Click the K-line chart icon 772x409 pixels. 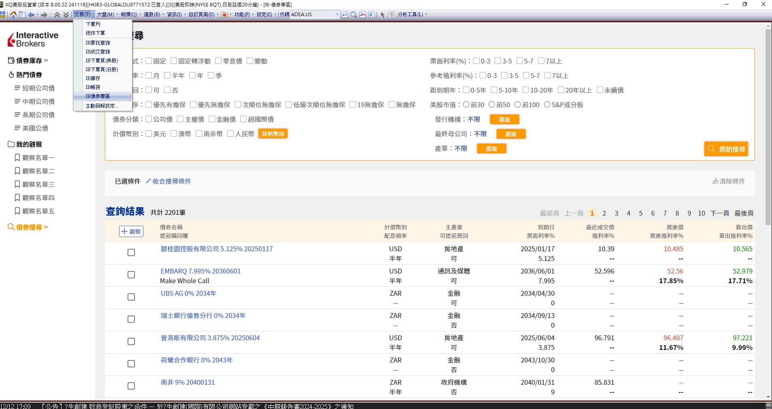pyautogui.click(x=371, y=15)
